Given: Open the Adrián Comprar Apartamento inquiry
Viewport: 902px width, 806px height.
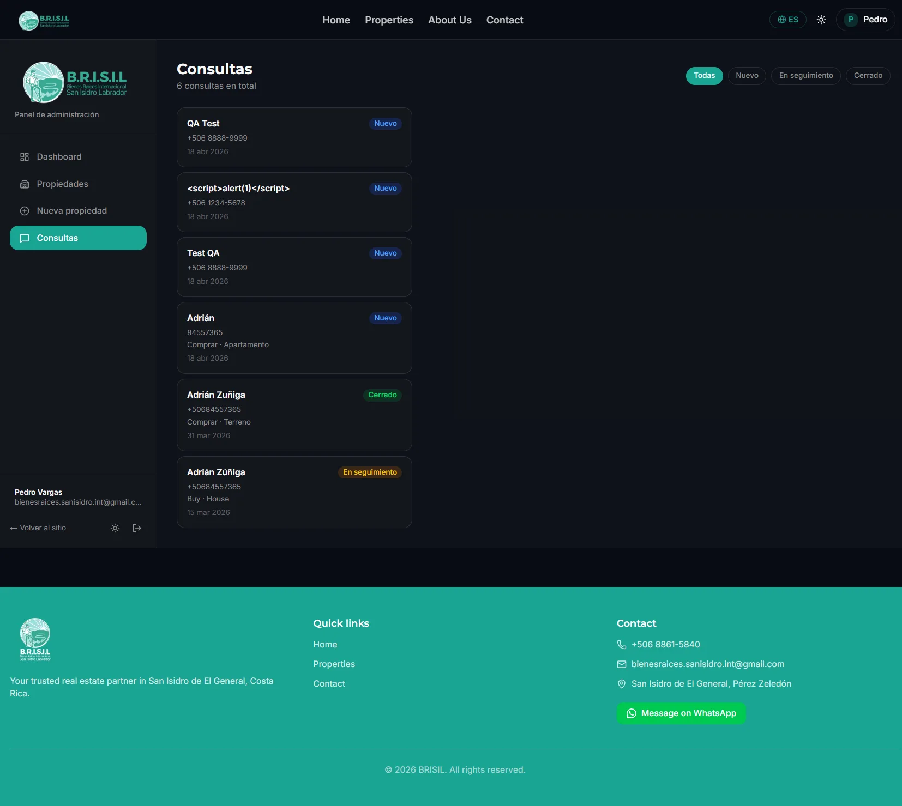Looking at the screenshot, I should pyautogui.click(x=294, y=338).
